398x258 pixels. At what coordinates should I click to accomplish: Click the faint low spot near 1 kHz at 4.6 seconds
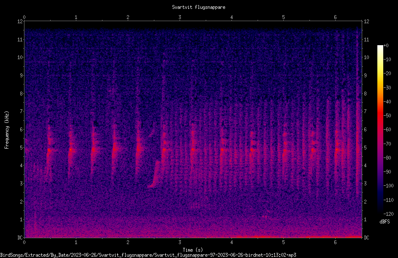coord(265,217)
